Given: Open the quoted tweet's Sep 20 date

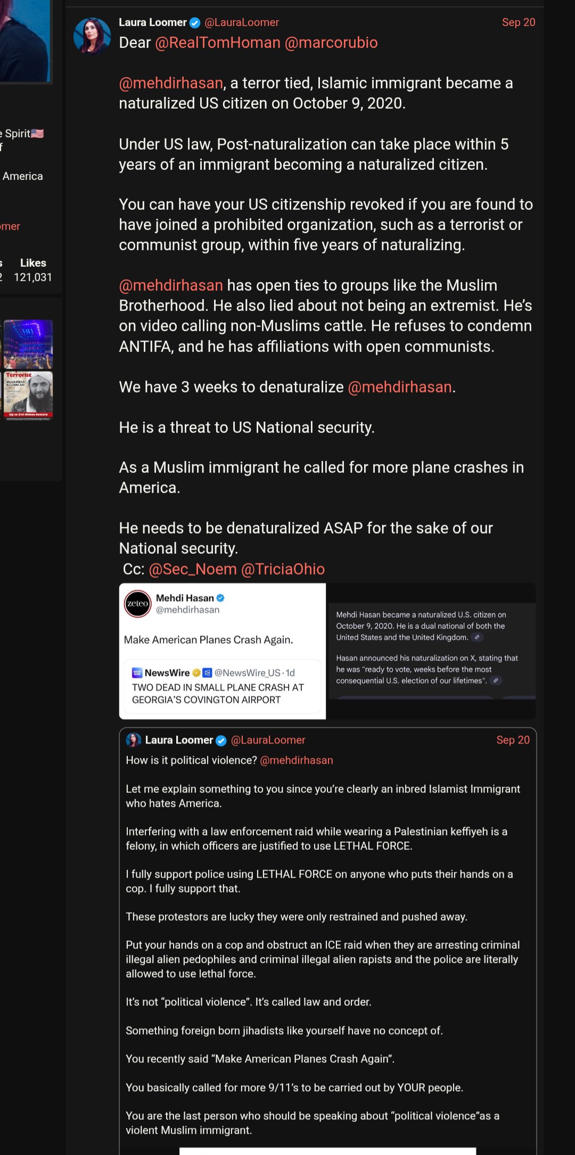Looking at the screenshot, I should tap(513, 740).
